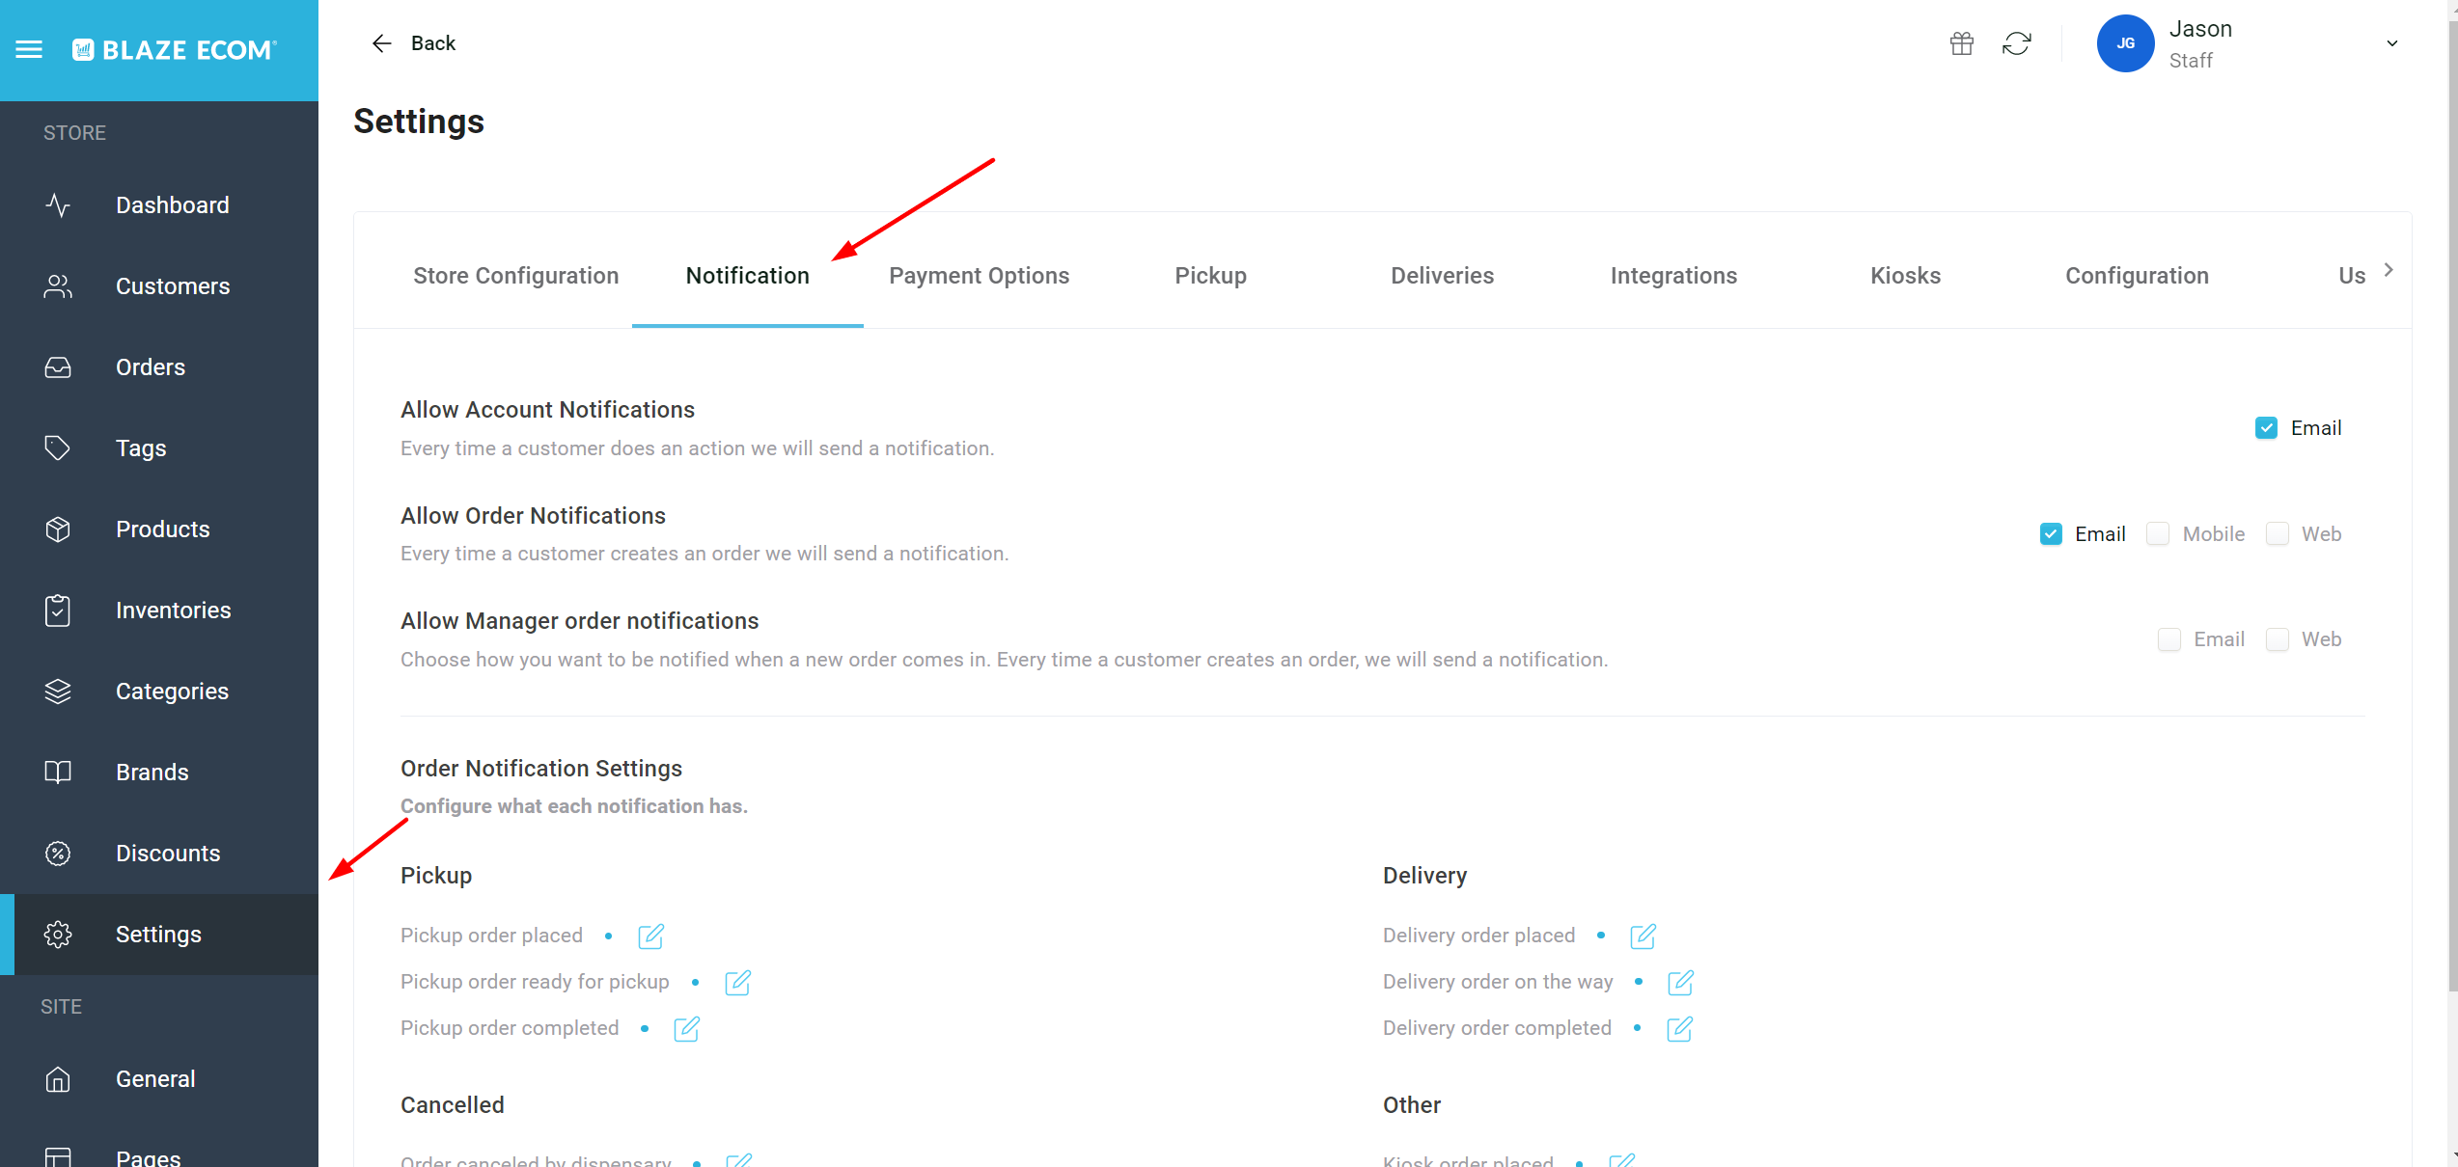Open Jason's JG avatar menu
The height and width of the screenshot is (1167, 2458).
pos(2125,43)
